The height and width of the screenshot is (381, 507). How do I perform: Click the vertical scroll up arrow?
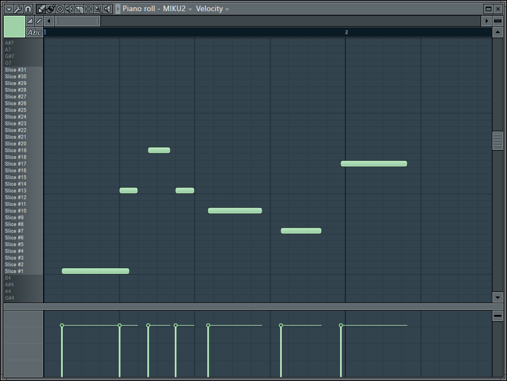click(497, 32)
